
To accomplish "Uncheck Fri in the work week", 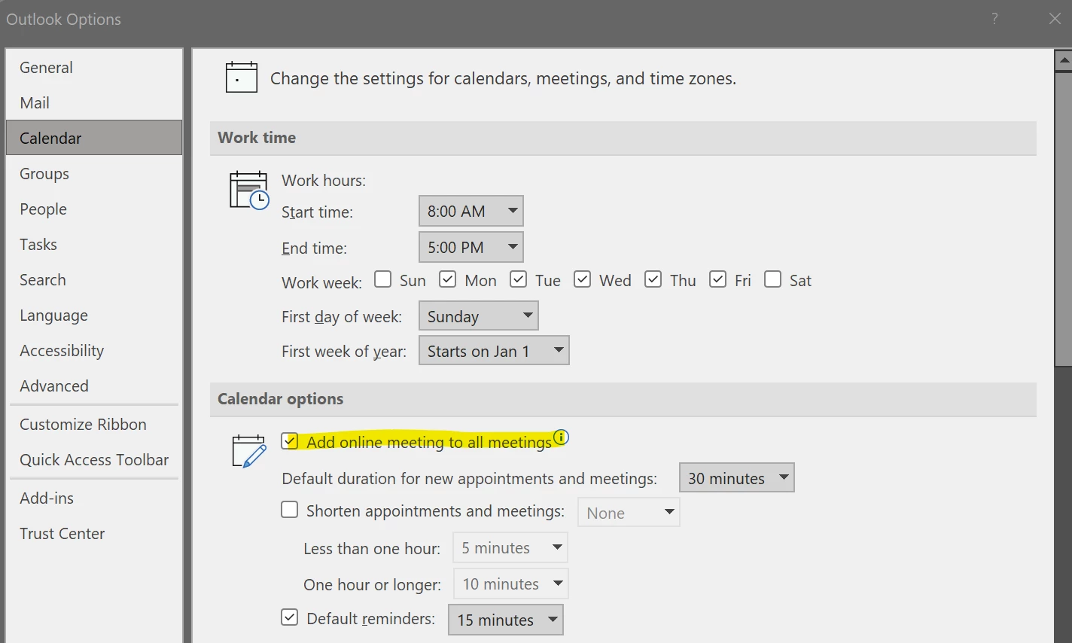I will 718,280.
